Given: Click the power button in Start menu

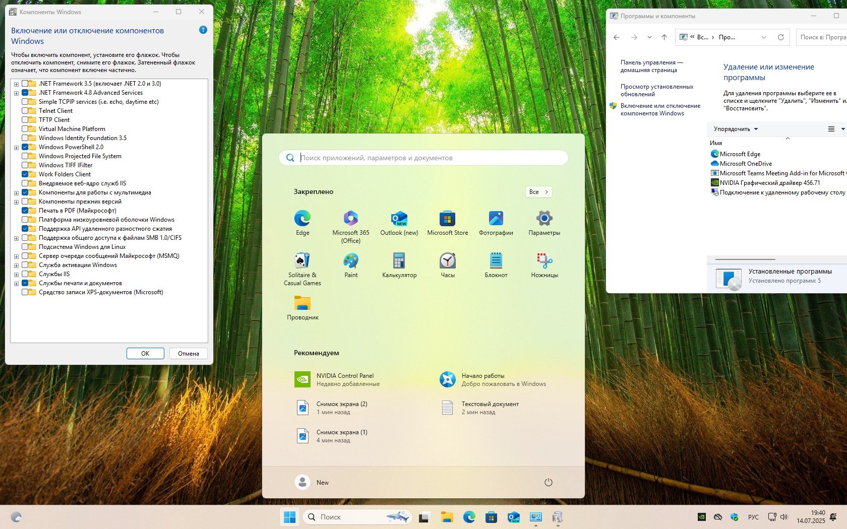Looking at the screenshot, I should click(549, 483).
